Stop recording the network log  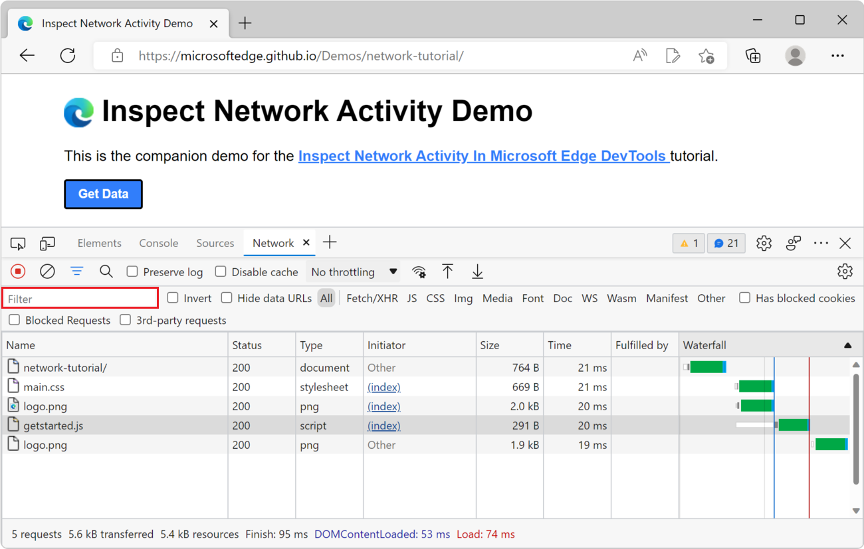pyautogui.click(x=18, y=271)
